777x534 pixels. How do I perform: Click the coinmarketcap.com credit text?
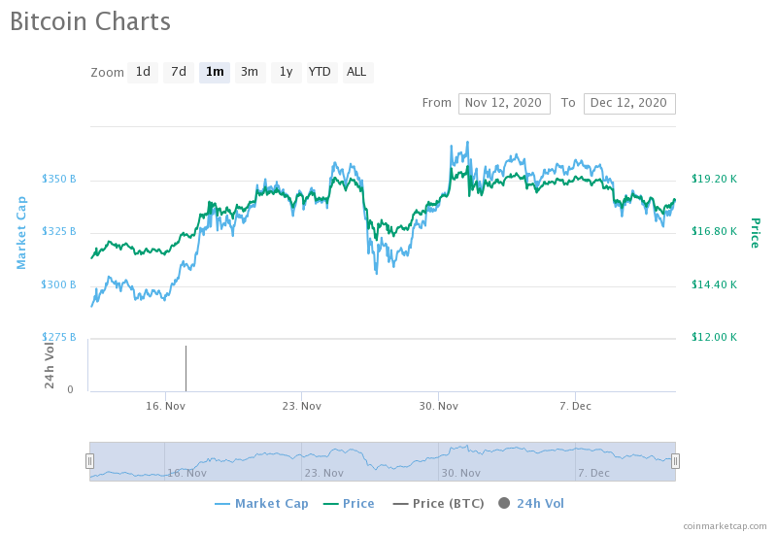click(725, 526)
